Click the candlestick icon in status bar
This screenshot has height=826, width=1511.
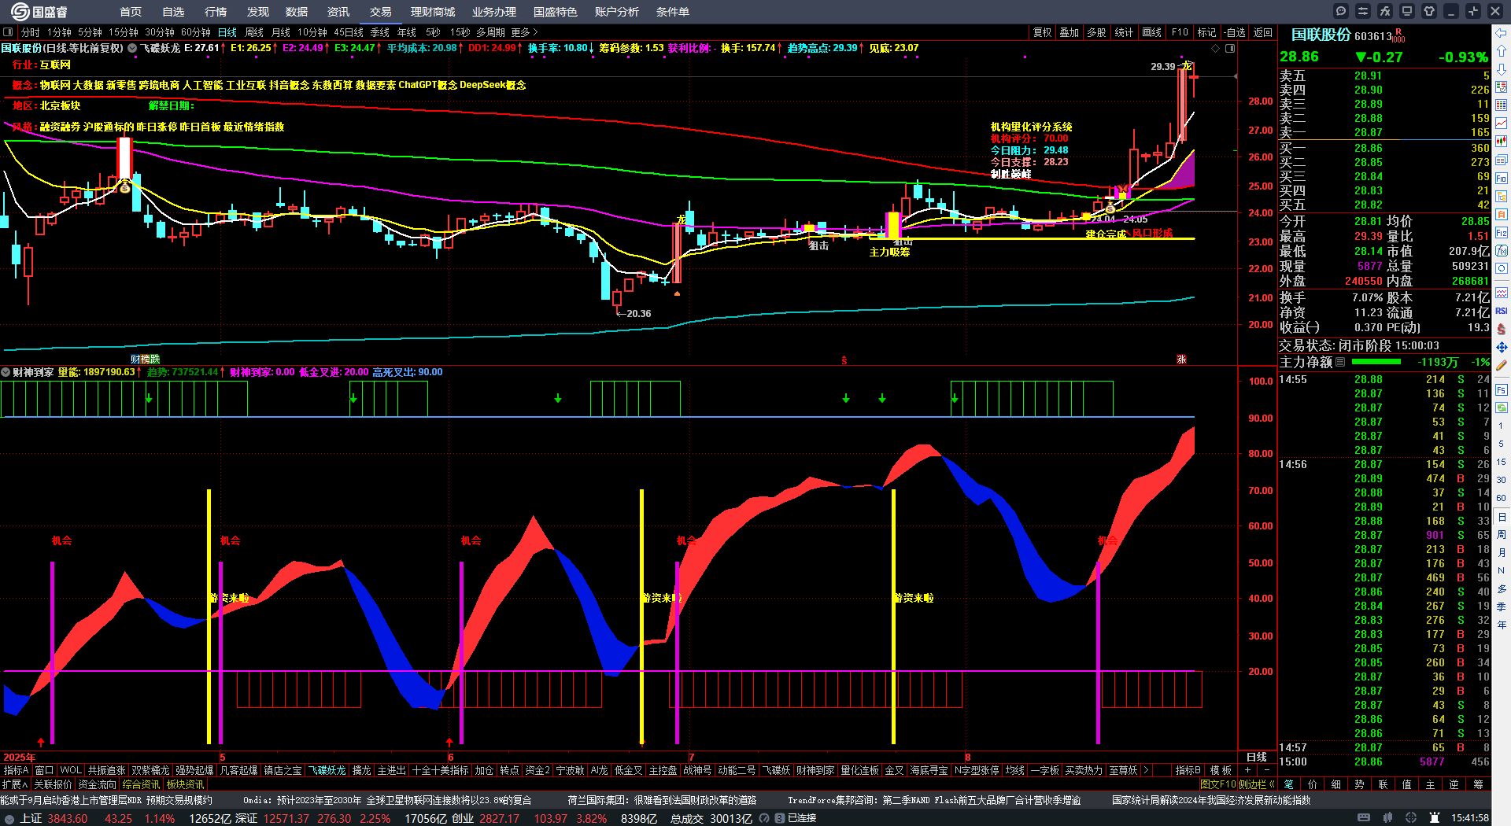point(1387,818)
